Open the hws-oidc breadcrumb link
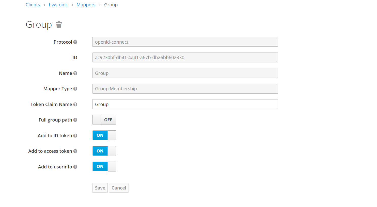 pos(58,5)
